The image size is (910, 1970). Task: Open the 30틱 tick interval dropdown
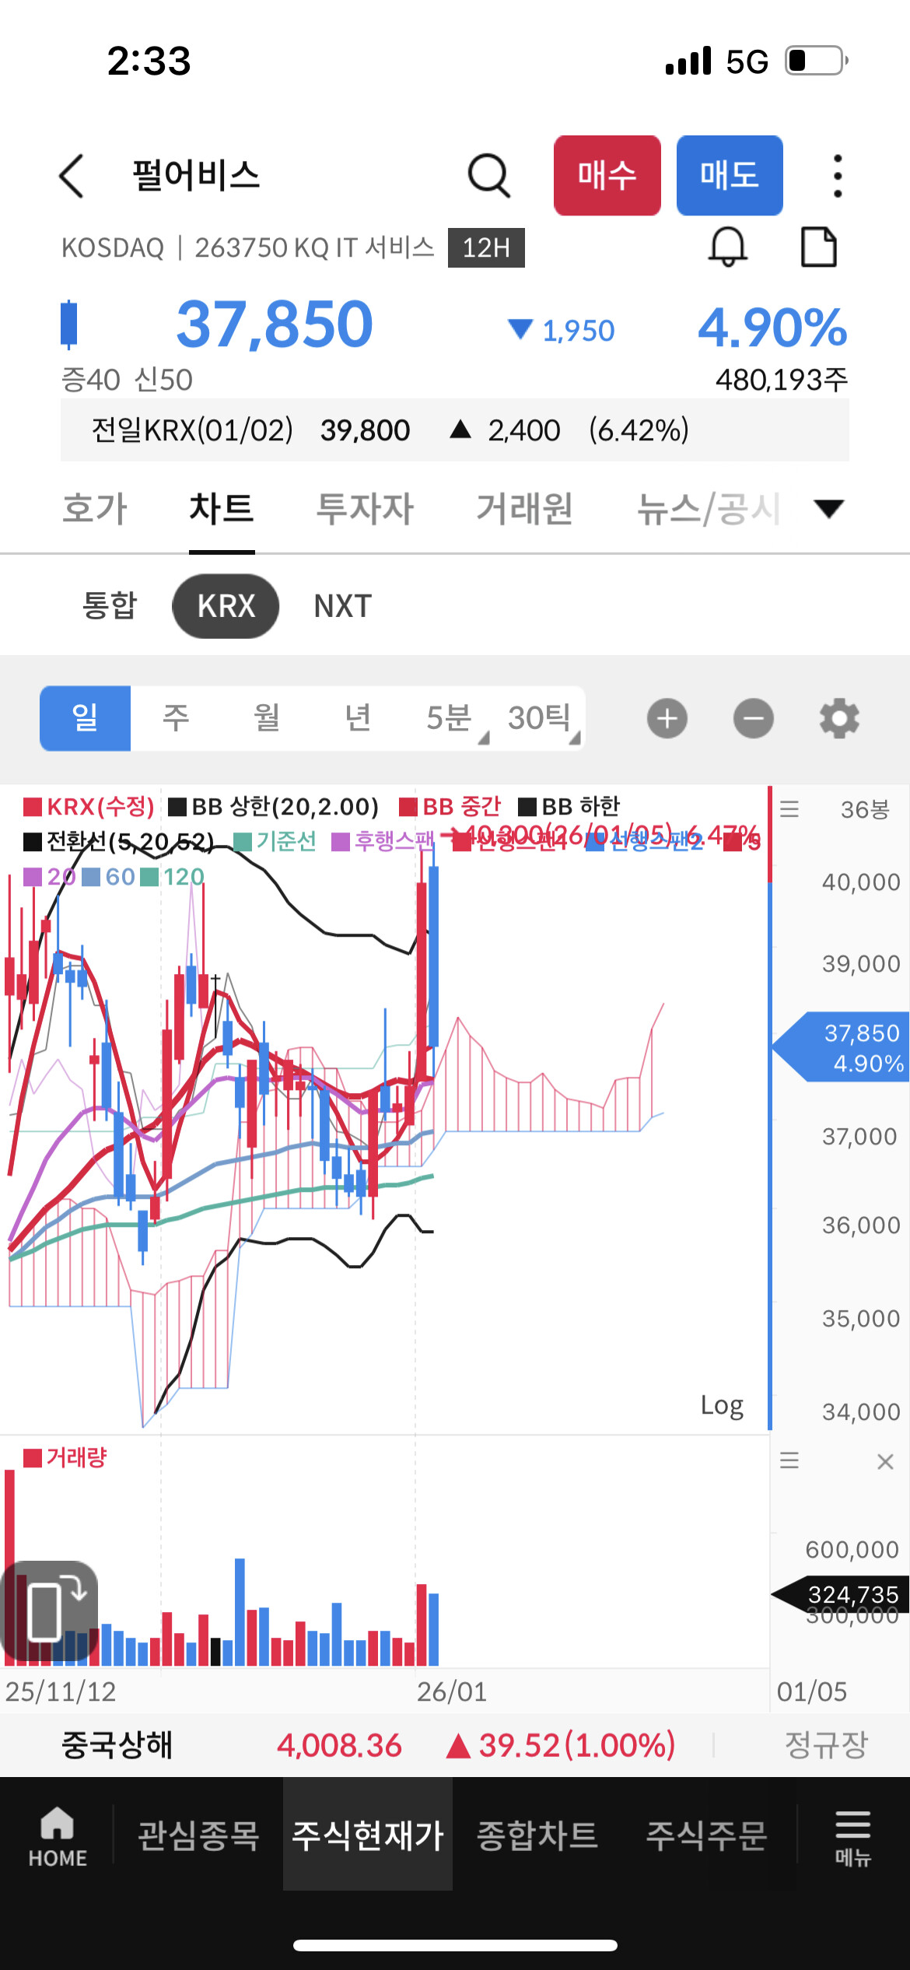[541, 718]
